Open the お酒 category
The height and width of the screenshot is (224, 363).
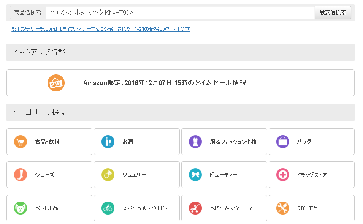[137, 142]
